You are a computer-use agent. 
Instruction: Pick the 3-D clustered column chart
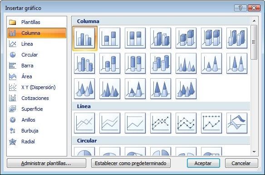click(x=161, y=38)
